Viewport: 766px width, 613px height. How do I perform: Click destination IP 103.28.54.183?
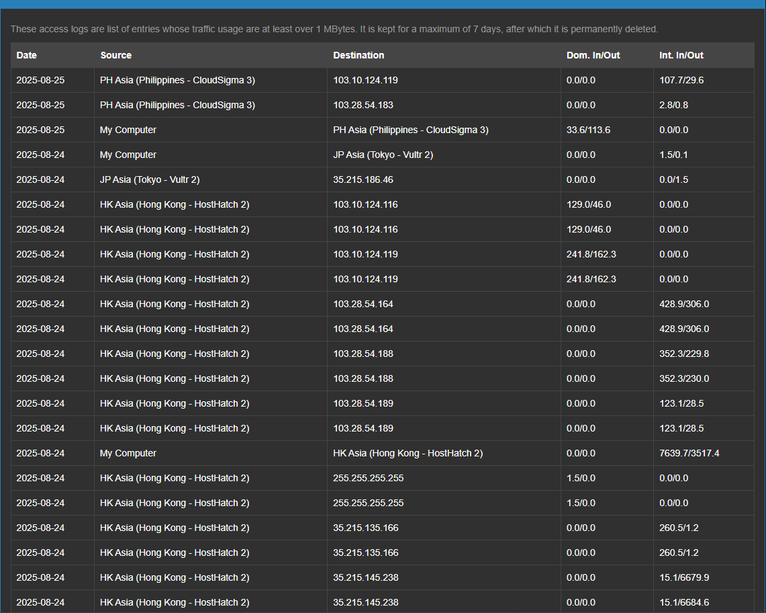pos(363,105)
